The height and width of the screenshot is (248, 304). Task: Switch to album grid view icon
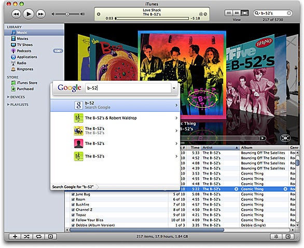click(x=237, y=13)
